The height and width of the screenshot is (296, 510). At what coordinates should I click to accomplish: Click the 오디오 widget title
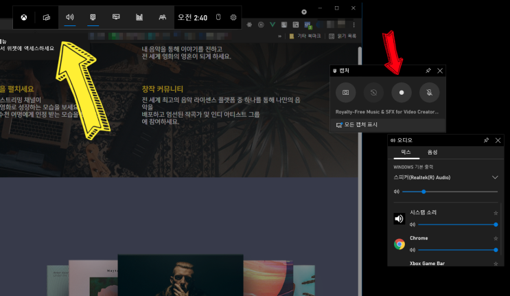click(404, 140)
